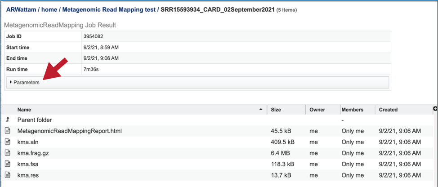Image resolution: width=438 pixels, height=187 pixels.
Task: Click the kma.fsa file icon
Action: [x=8, y=164]
